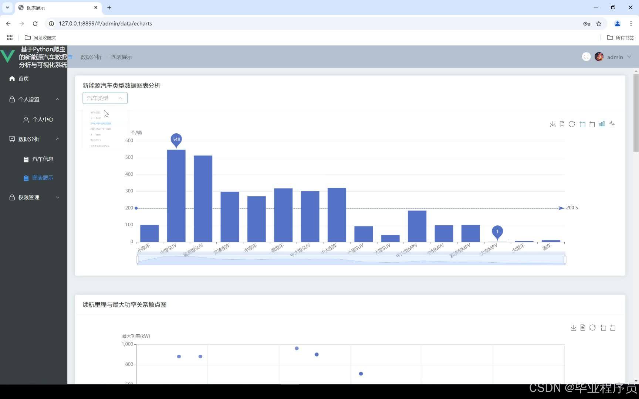The height and width of the screenshot is (399, 639).
Task: Open a new browser tab
Action: point(109,7)
